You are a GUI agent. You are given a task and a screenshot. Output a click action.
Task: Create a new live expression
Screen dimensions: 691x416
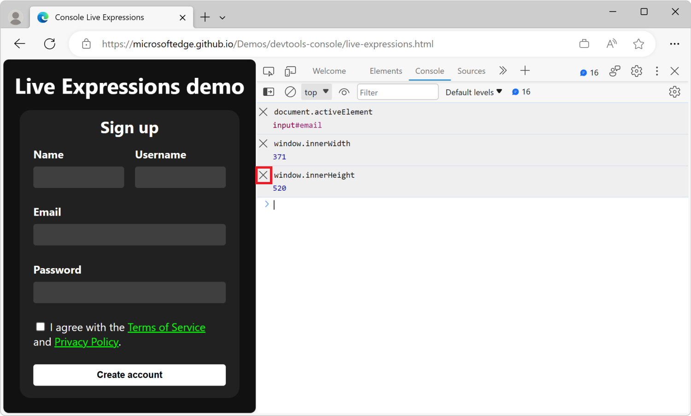[344, 92]
